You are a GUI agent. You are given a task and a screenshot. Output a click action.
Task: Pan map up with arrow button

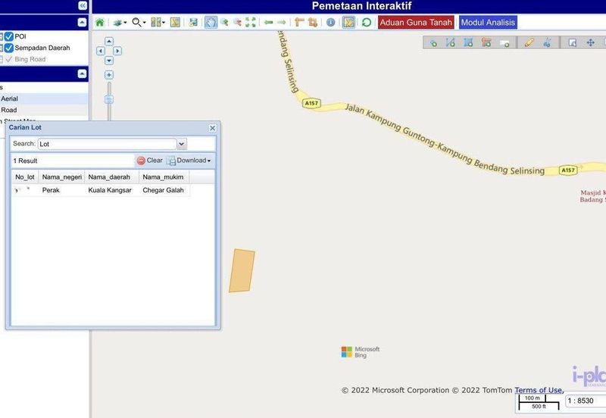(109, 42)
